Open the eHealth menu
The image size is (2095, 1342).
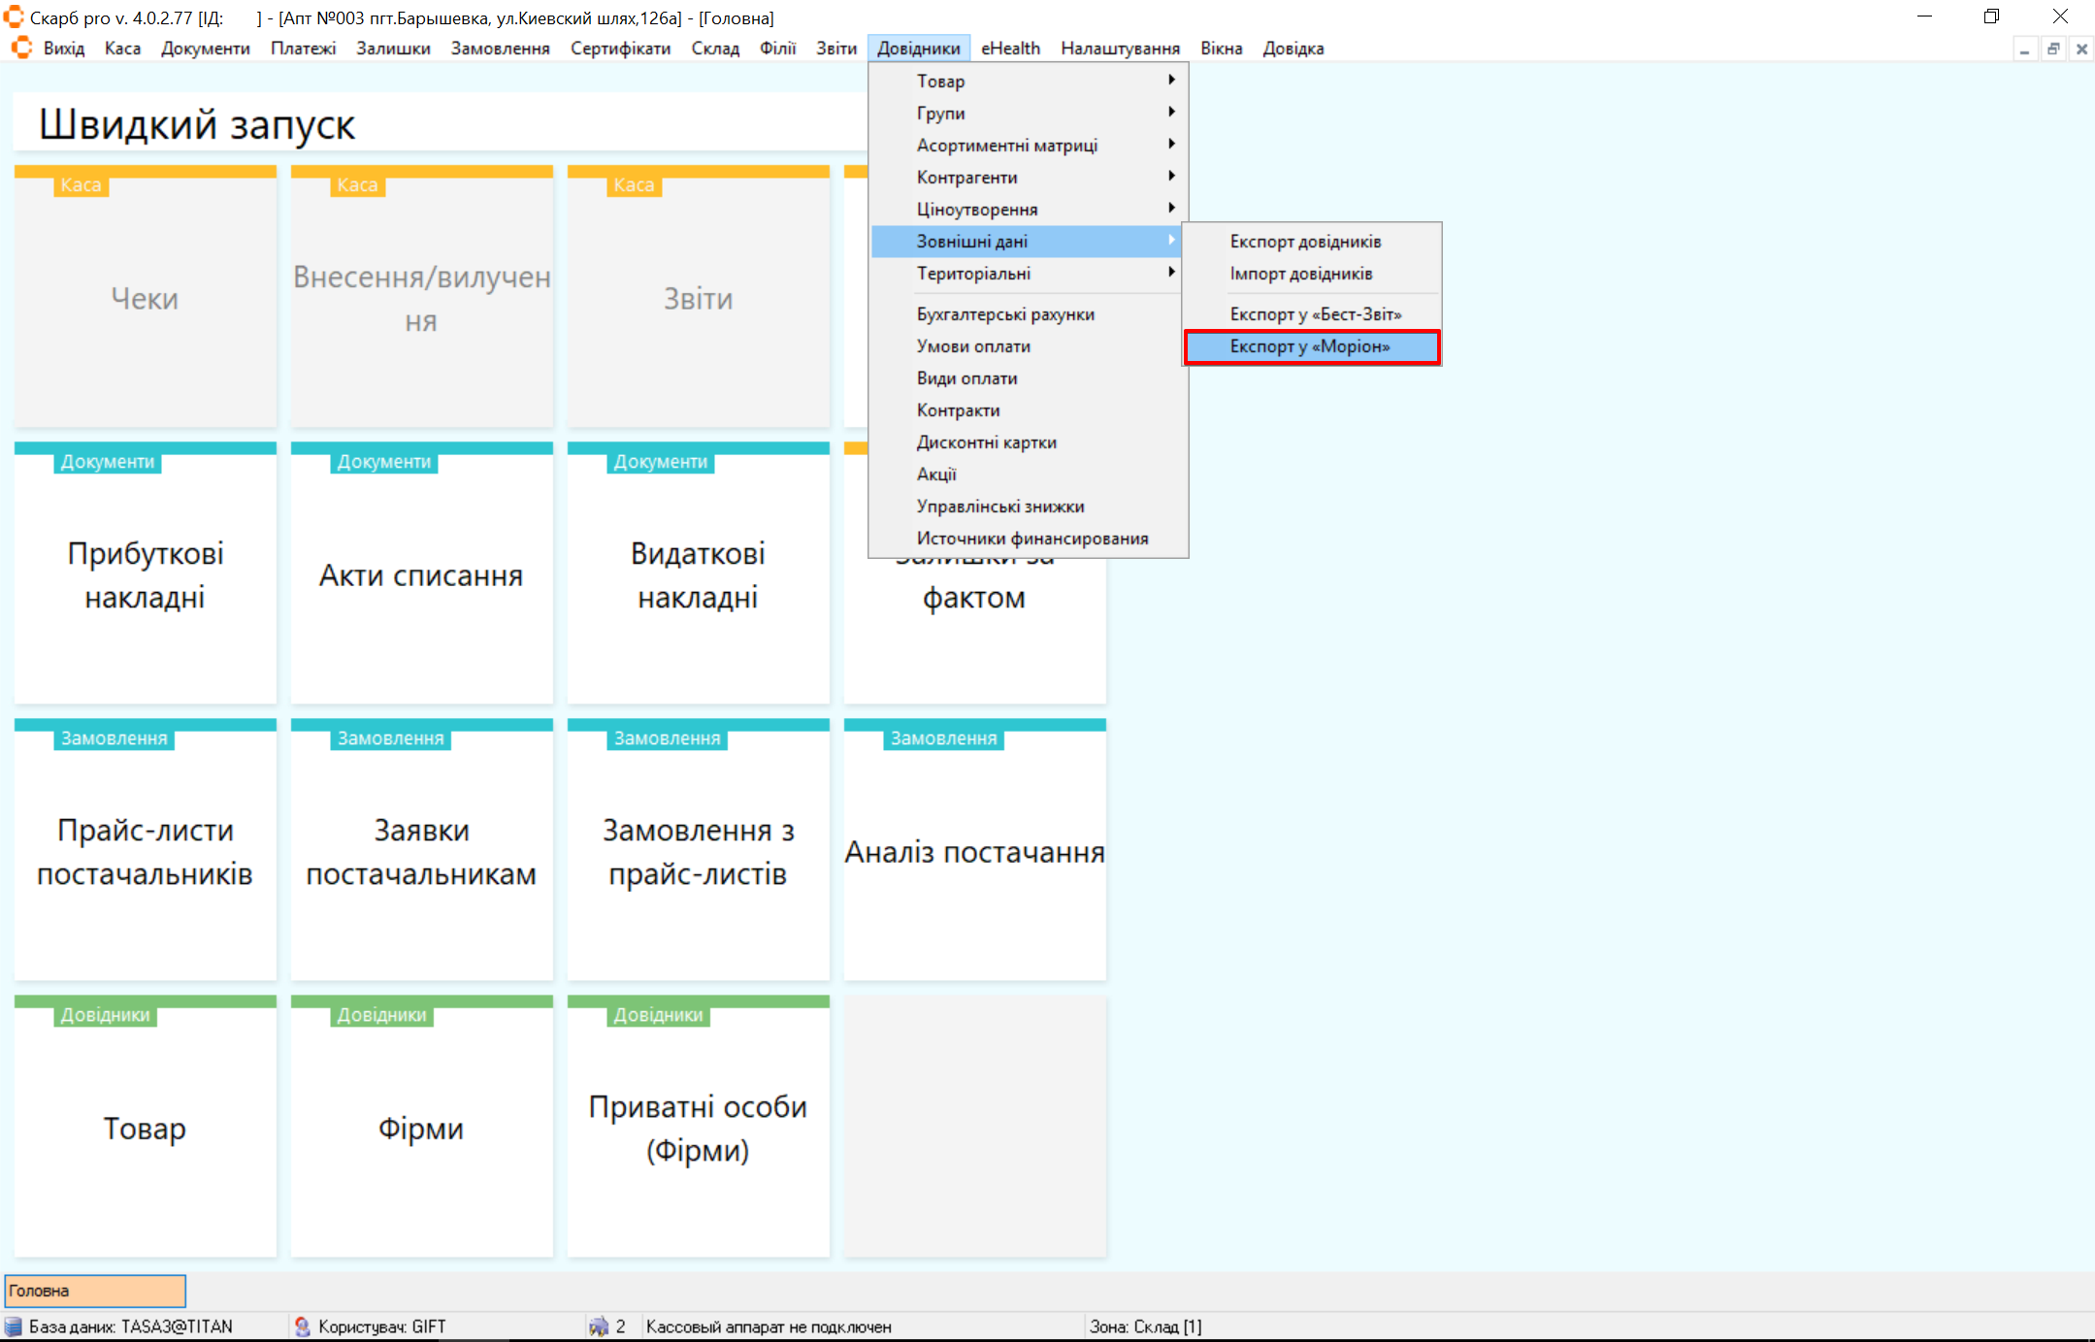click(1010, 49)
